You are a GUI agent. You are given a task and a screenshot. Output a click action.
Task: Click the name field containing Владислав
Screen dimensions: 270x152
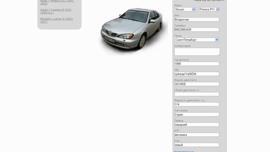pos(197,19)
